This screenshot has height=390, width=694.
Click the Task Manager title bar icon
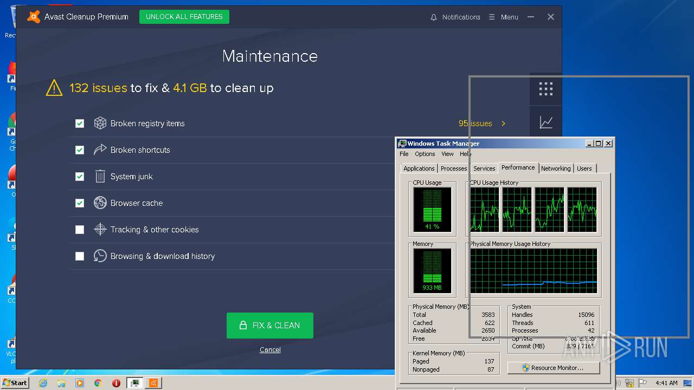pyautogui.click(x=402, y=144)
